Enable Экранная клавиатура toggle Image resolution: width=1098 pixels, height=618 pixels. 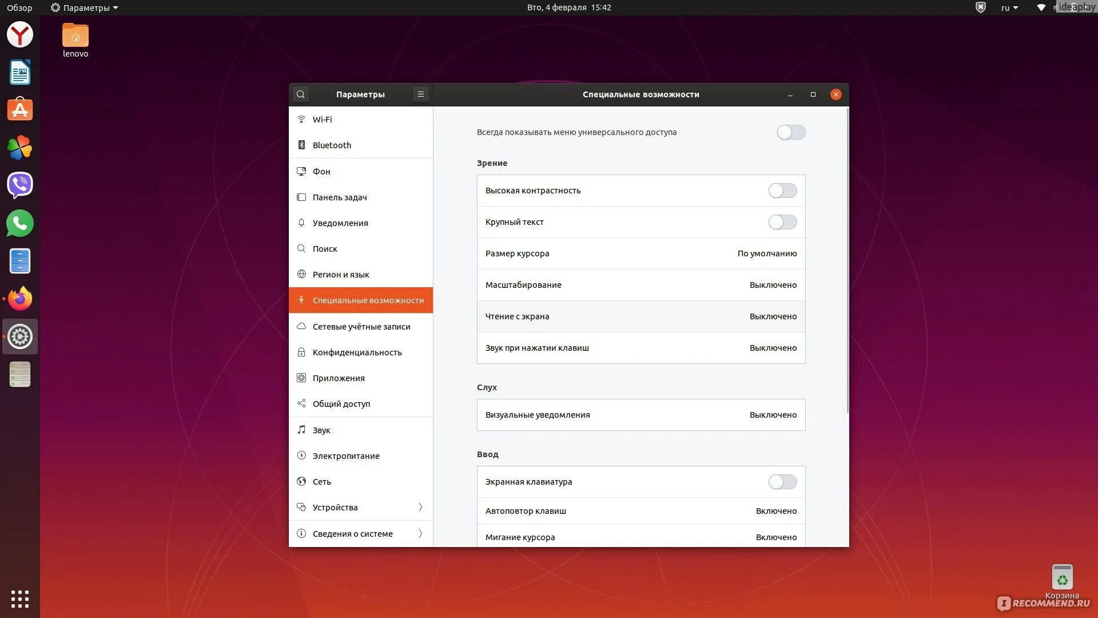coord(782,482)
